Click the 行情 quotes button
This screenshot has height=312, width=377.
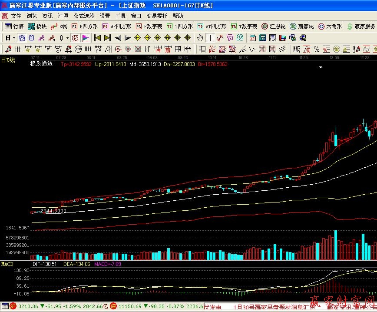pyautogui.click(x=14, y=27)
